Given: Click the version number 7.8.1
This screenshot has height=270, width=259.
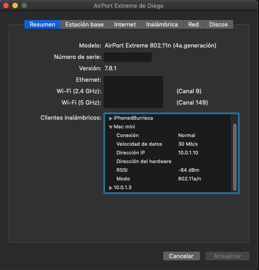Looking at the screenshot, I should (x=111, y=69).
